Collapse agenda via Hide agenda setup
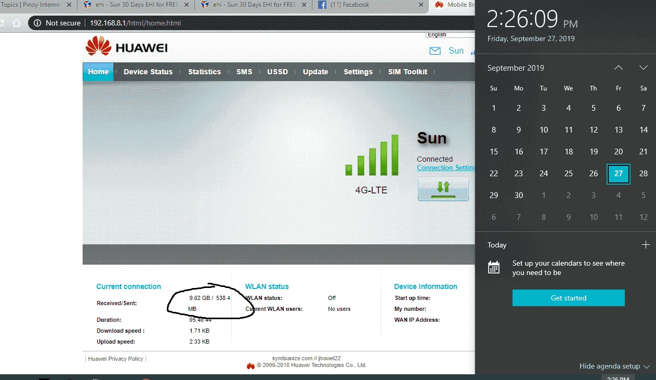 point(614,366)
